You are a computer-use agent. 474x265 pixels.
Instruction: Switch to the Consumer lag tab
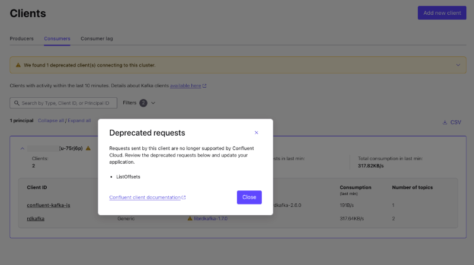point(97,39)
